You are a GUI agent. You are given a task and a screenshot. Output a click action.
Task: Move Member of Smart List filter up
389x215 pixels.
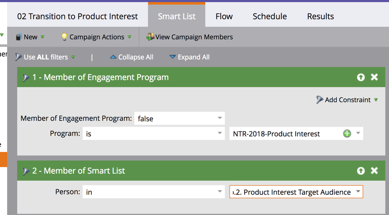361,171
